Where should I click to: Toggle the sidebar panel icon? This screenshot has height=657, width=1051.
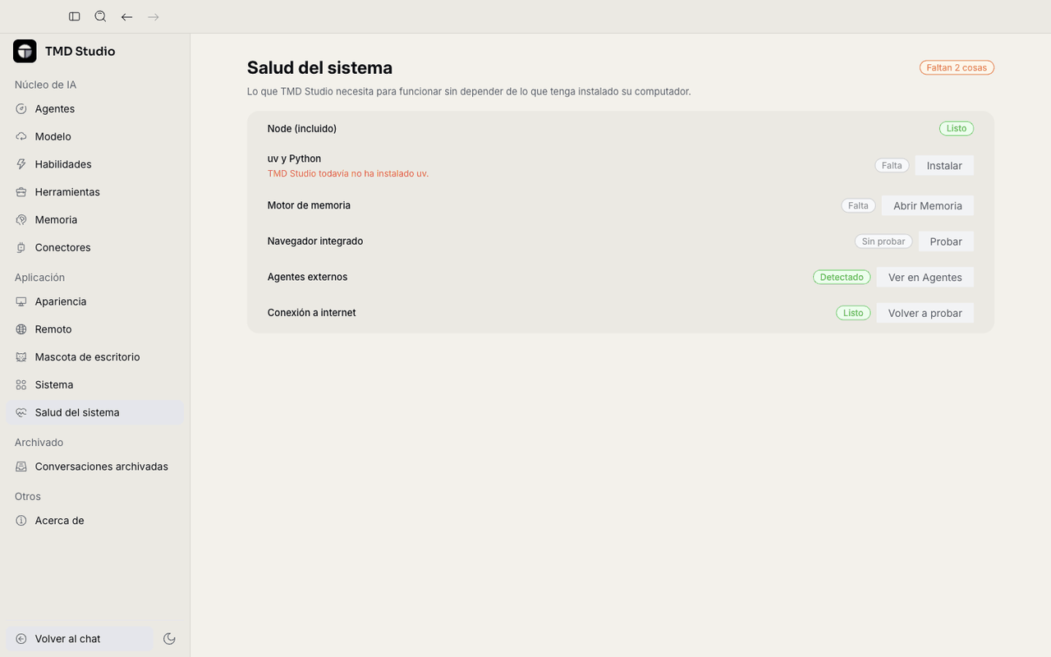75,16
